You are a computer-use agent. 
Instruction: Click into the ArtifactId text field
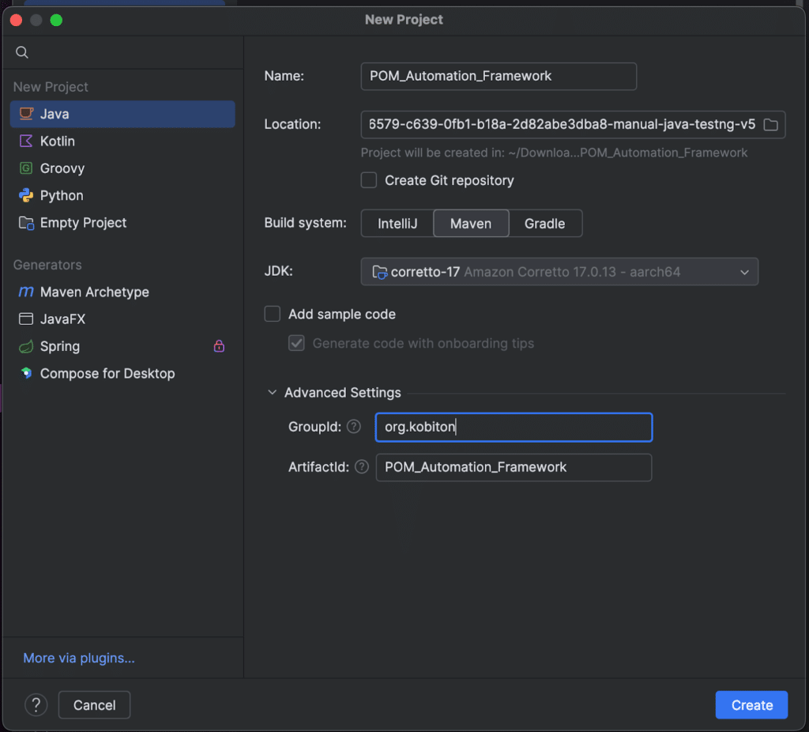click(514, 467)
